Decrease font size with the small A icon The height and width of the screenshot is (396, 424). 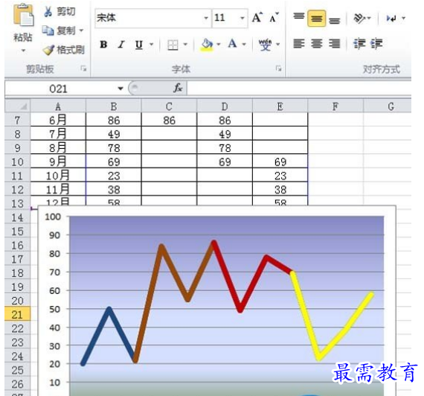(x=274, y=18)
